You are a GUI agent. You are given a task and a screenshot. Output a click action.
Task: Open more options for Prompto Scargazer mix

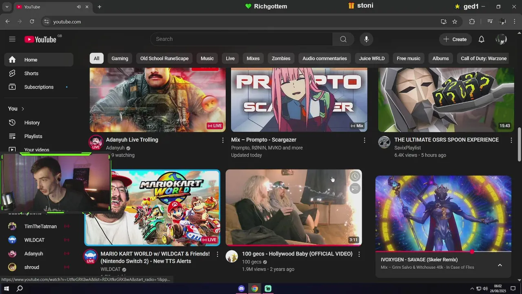pos(364,140)
